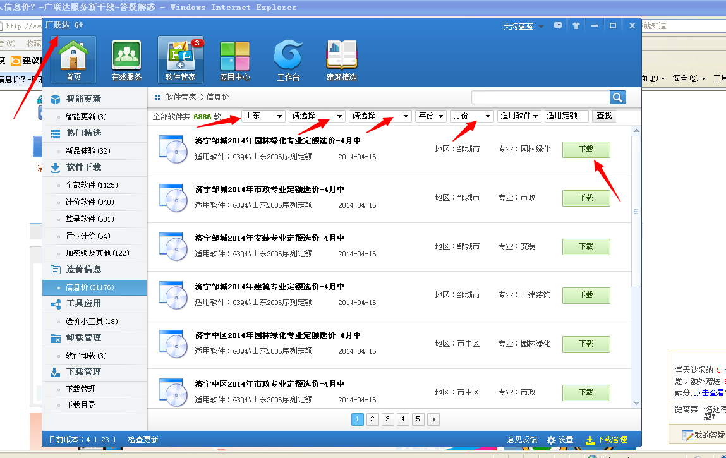Click the 下载管理 sidebar section icon

(x=56, y=372)
